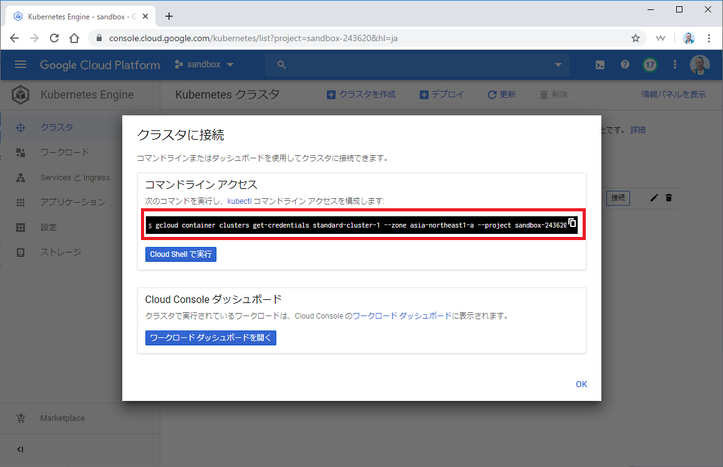Follow the 詳細 link
This screenshot has width=723, height=467.
coord(638,130)
